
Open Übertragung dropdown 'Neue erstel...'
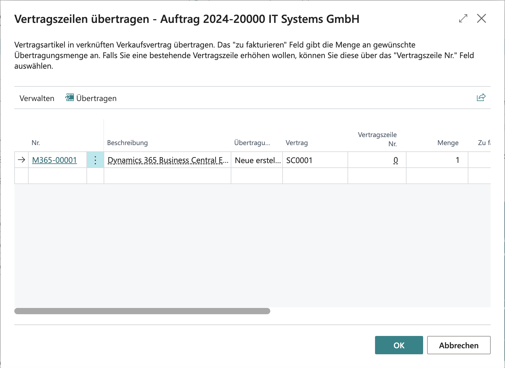click(257, 160)
